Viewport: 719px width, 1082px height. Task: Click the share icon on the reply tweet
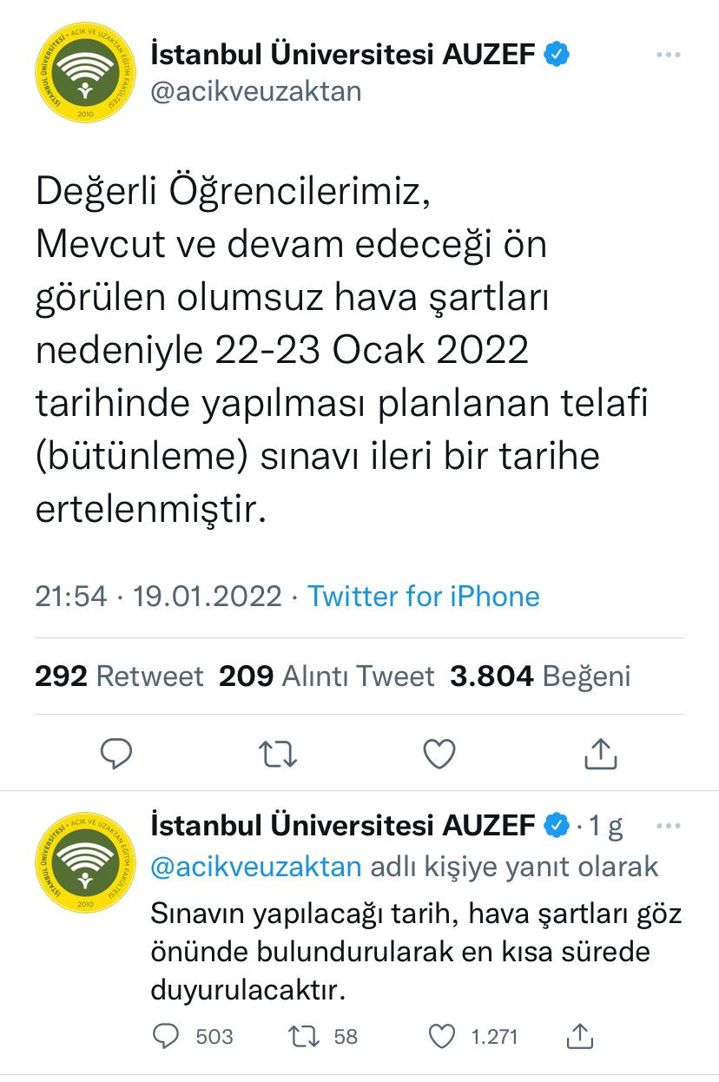pos(581,1036)
